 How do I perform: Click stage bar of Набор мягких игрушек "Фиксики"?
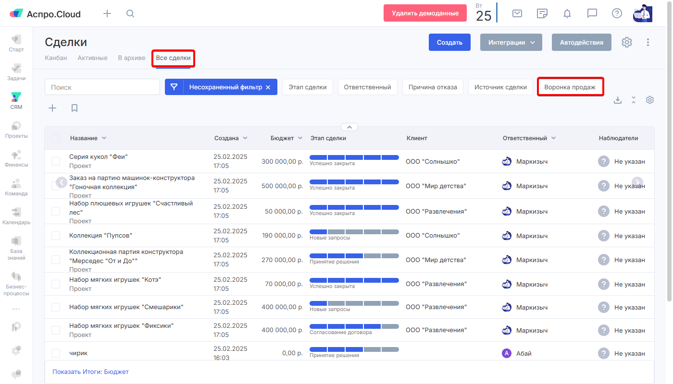tap(354, 326)
